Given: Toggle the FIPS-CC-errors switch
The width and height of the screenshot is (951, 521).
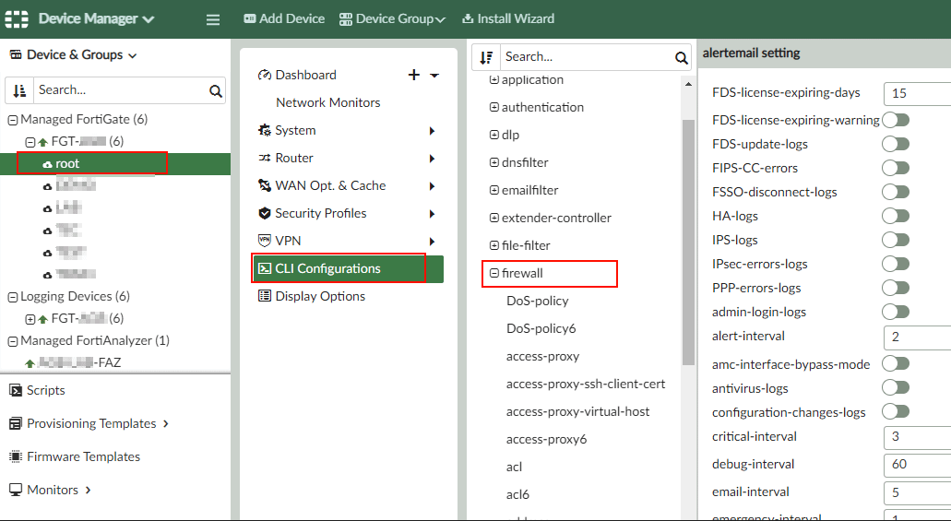Looking at the screenshot, I should [x=896, y=168].
